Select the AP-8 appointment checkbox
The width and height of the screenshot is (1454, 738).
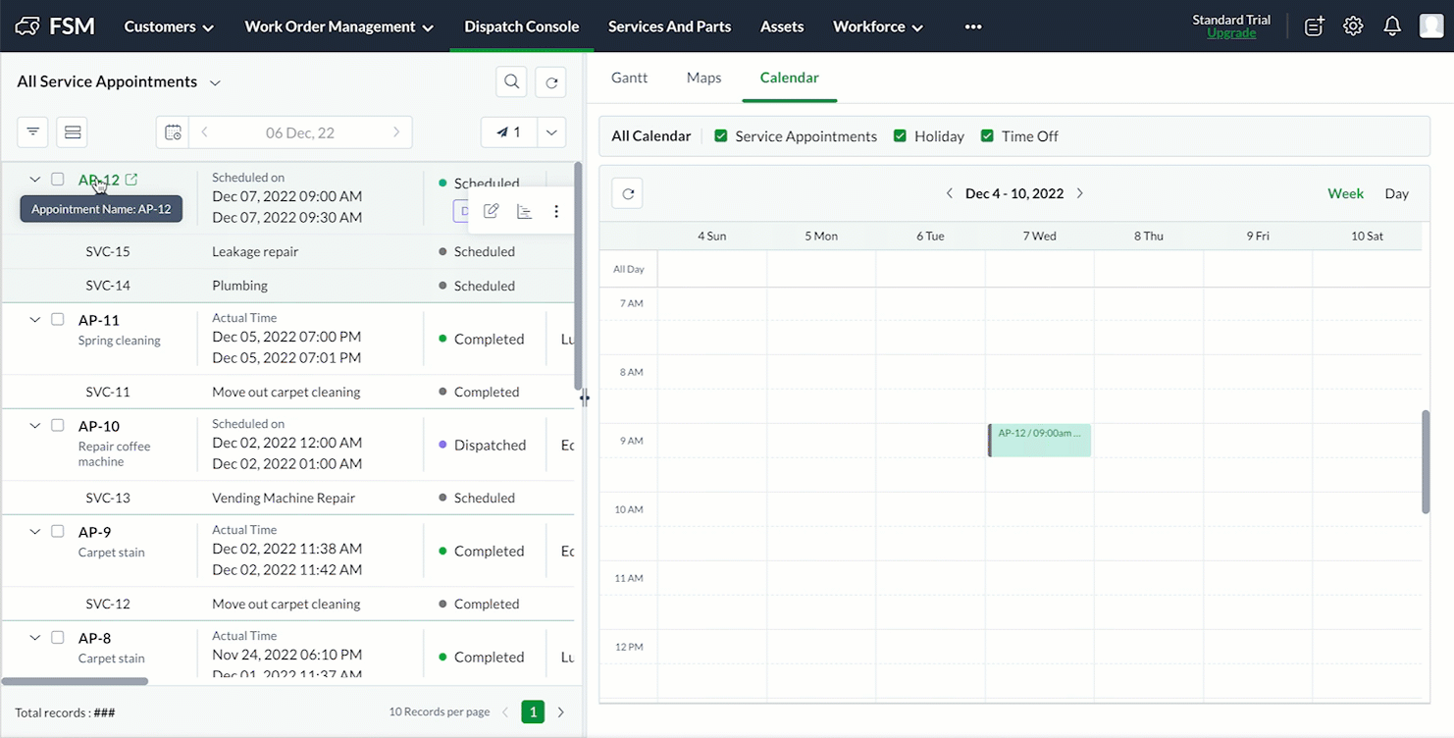pyautogui.click(x=58, y=638)
